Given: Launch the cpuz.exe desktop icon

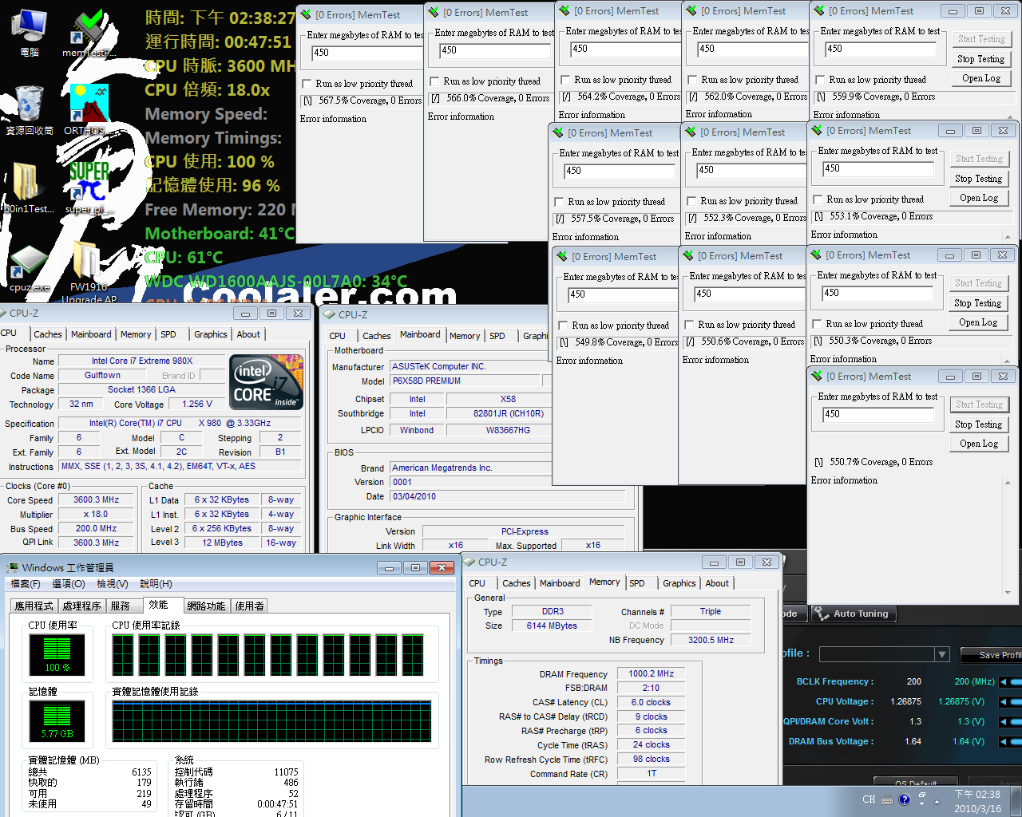Looking at the screenshot, I should tap(30, 268).
